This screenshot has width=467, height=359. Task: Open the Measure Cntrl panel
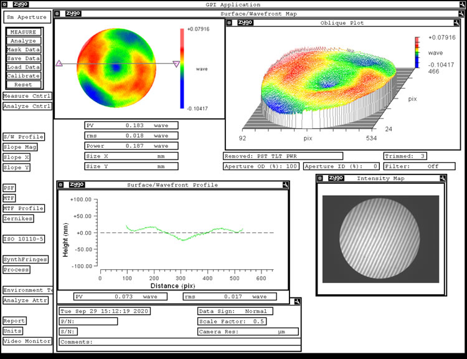[x=27, y=96]
